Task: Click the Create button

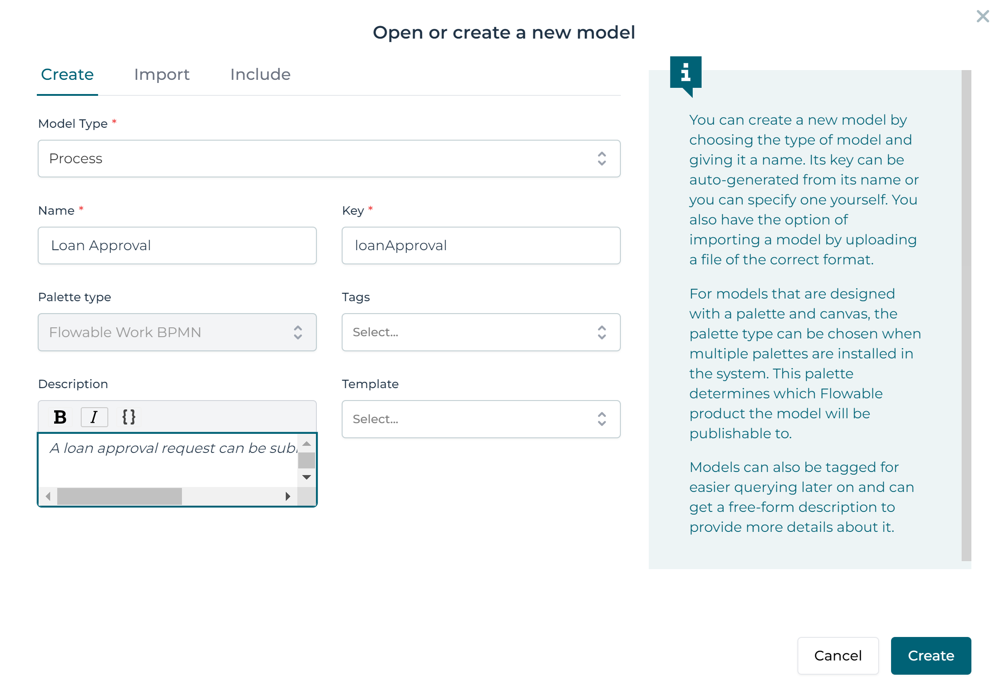Action: 931,656
